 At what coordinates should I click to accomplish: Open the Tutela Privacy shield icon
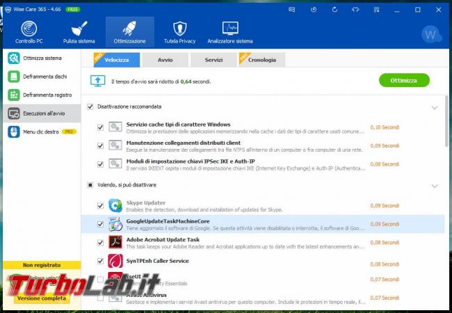180,29
